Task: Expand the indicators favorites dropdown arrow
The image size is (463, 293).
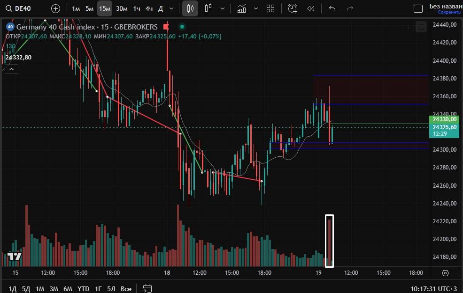Action: coord(255,8)
